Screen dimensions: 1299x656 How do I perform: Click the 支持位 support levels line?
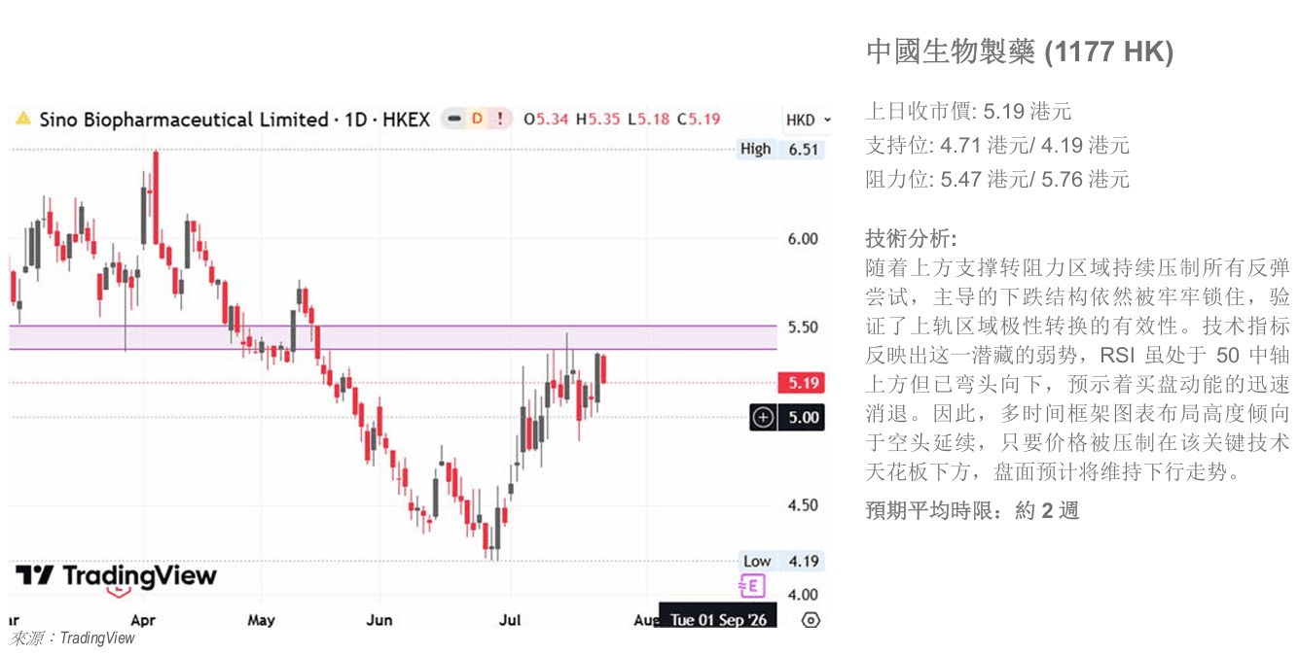click(x=997, y=145)
